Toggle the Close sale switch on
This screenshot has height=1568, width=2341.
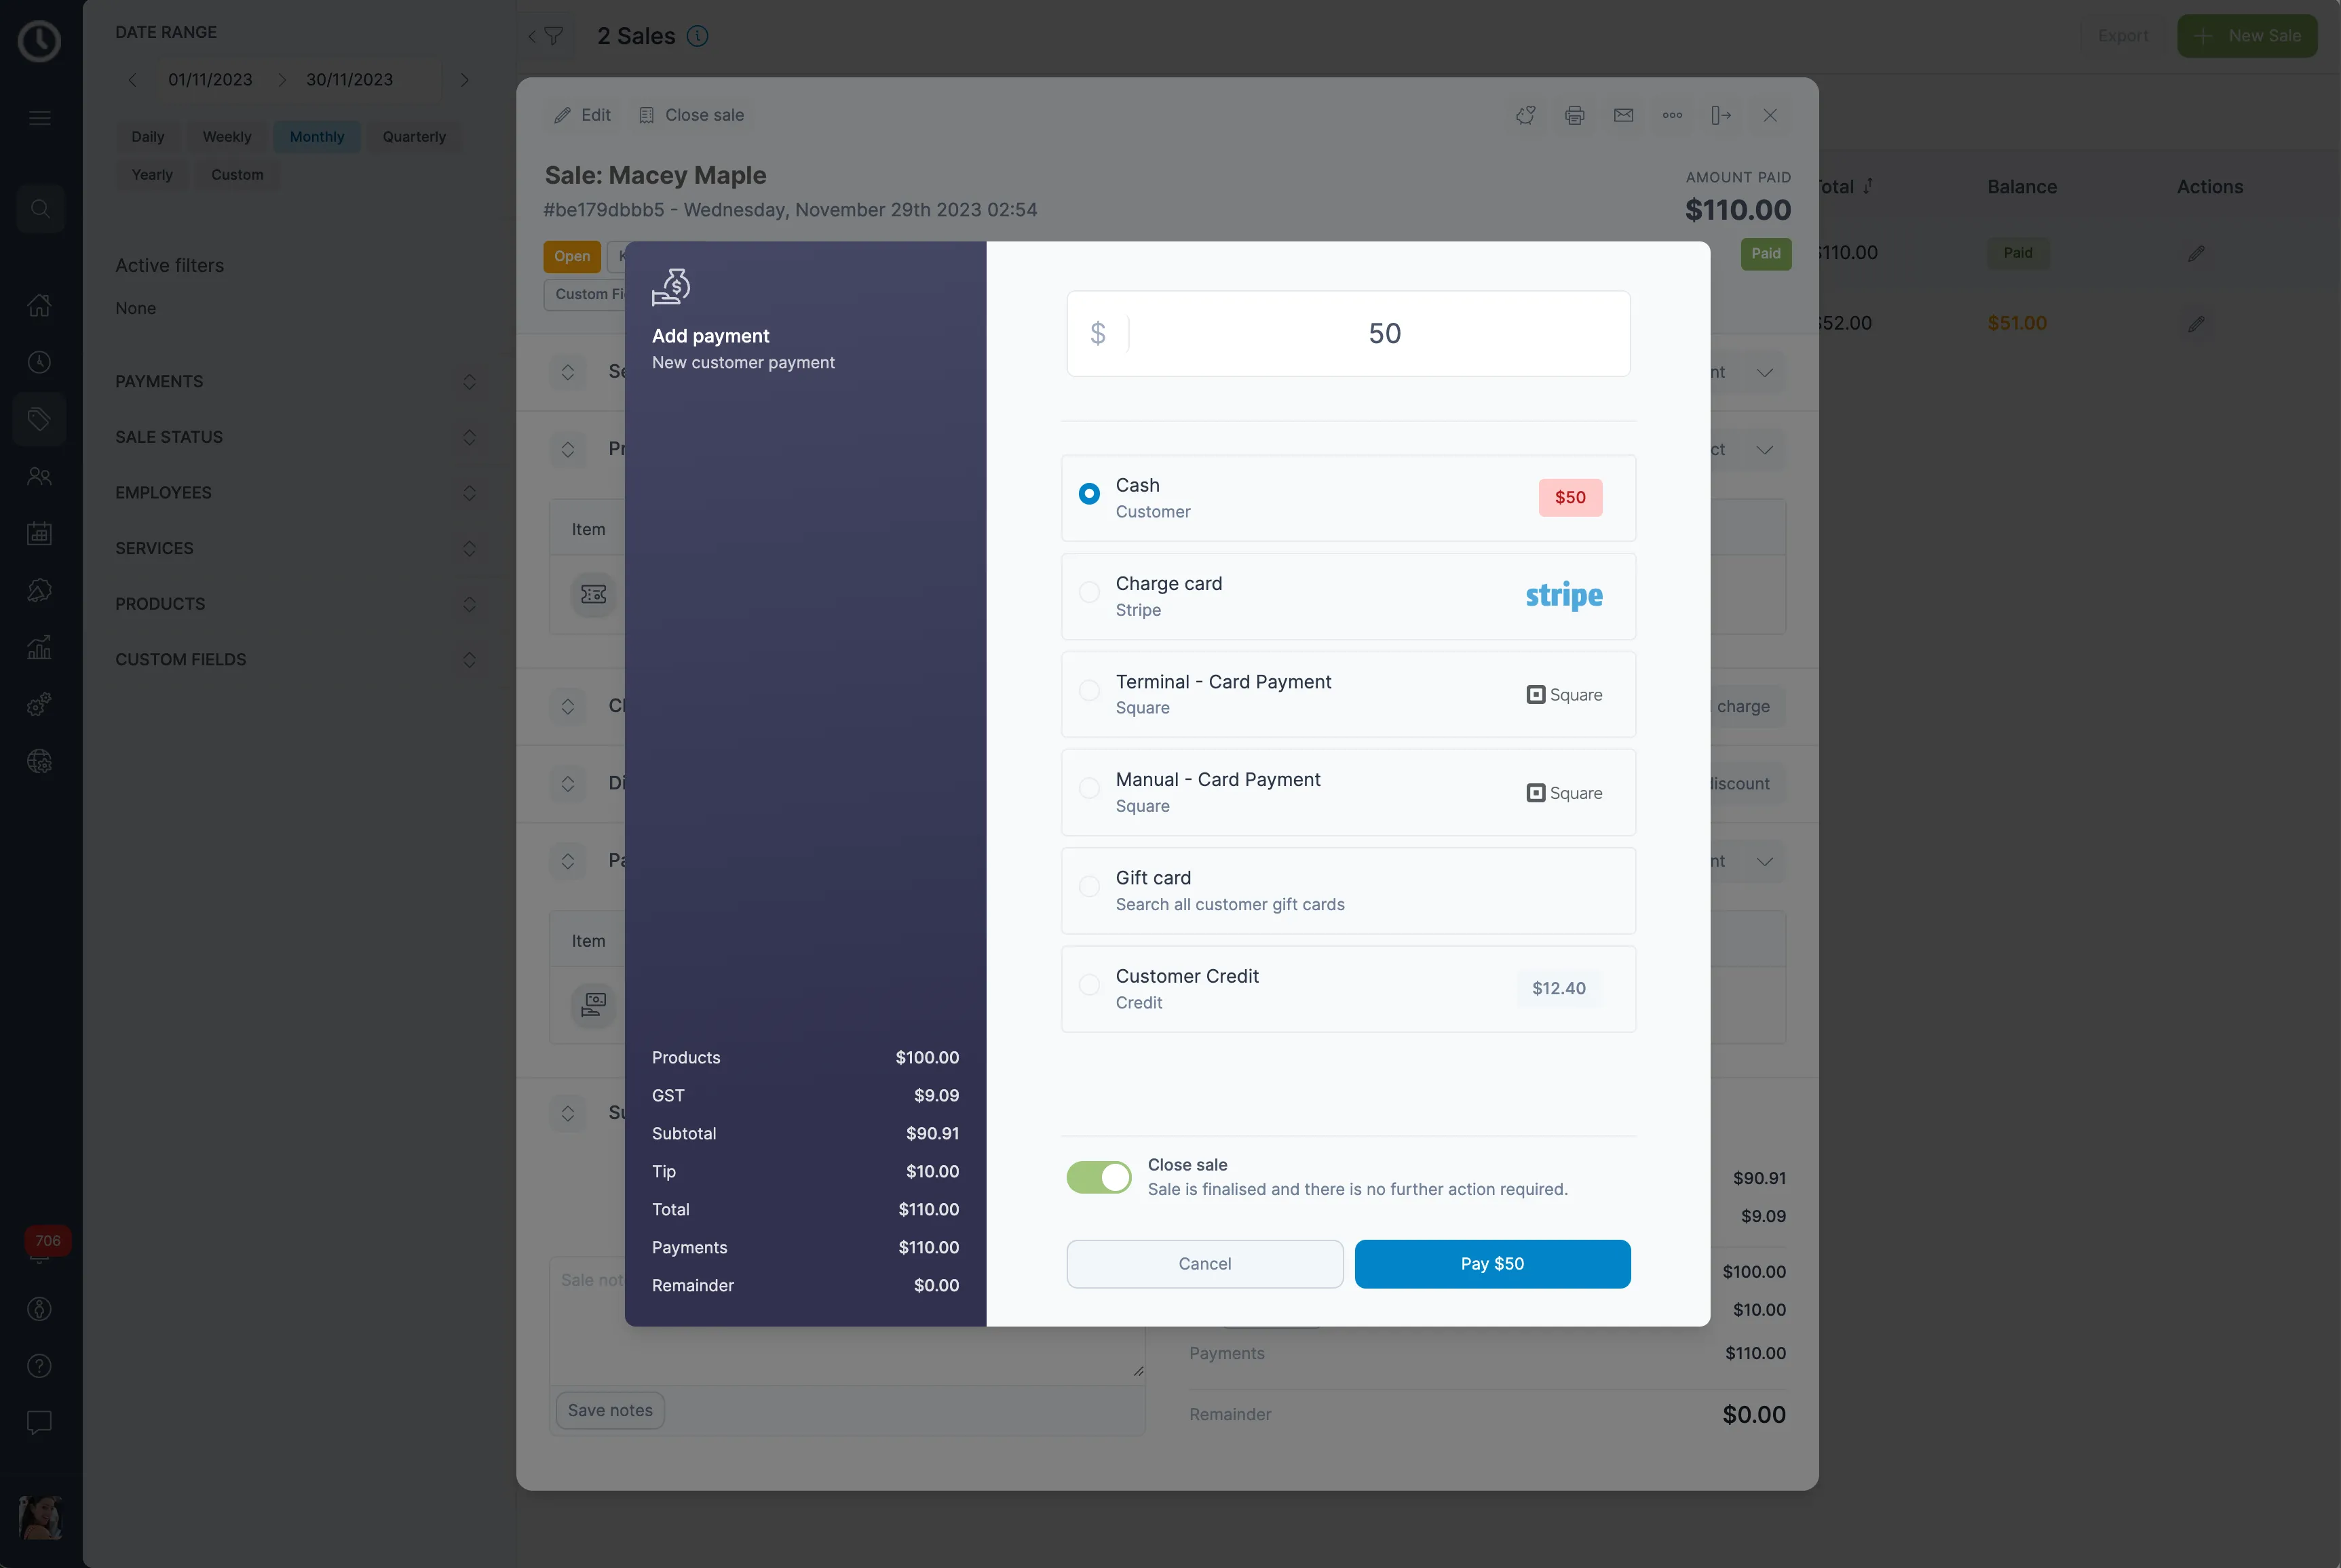coord(1098,1176)
